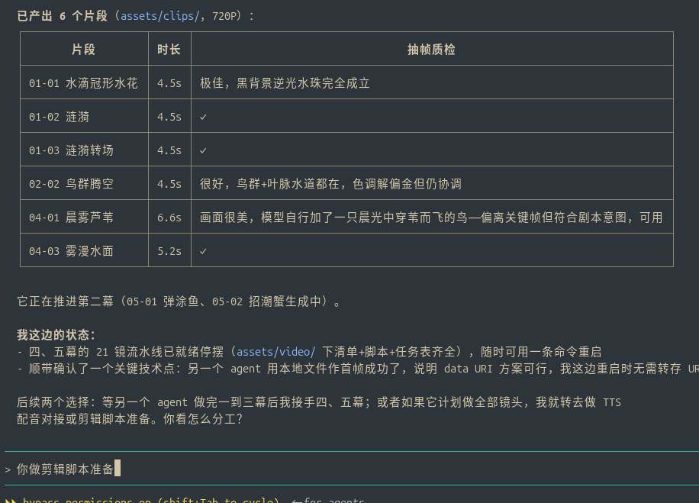The image size is (699, 503).
Task: Click the line mentioning 'data URI 方案可行'
Action: (x=358, y=369)
